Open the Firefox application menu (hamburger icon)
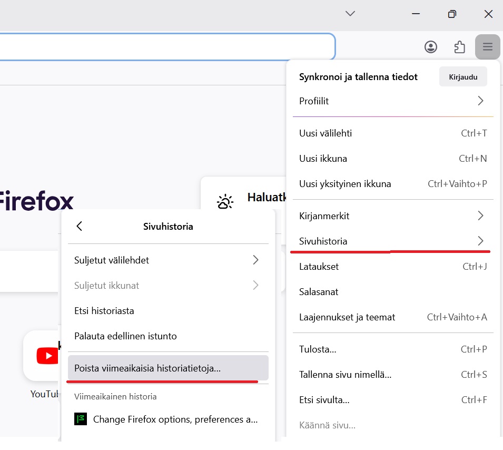This screenshot has width=503, height=450. point(487,47)
